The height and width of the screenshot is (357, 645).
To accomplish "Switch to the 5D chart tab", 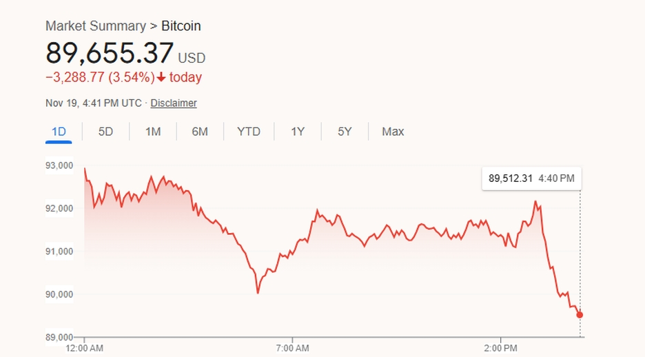I will [x=105, y=131].
